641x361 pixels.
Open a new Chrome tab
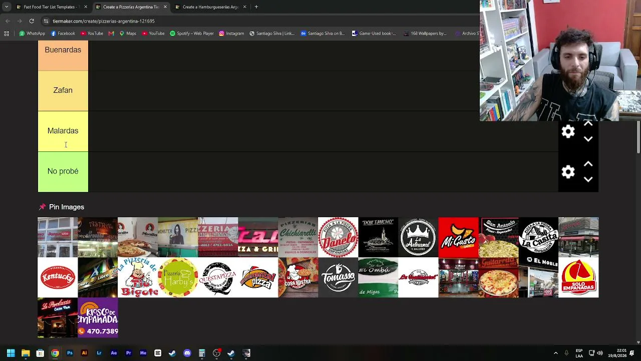point(256,7)
